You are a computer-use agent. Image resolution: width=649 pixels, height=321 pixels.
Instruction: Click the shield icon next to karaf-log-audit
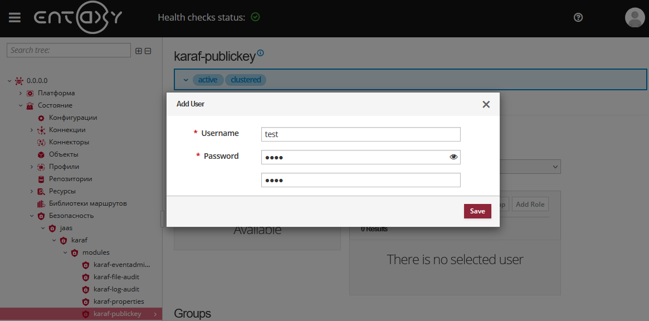[85, 289]
